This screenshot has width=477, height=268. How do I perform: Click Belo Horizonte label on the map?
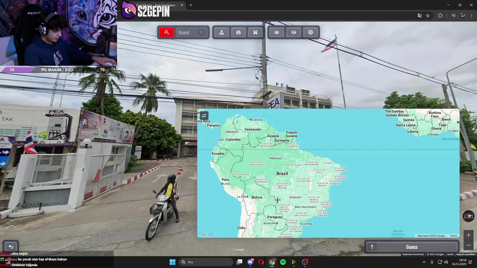pyautogui.click(x=305, y=207)
